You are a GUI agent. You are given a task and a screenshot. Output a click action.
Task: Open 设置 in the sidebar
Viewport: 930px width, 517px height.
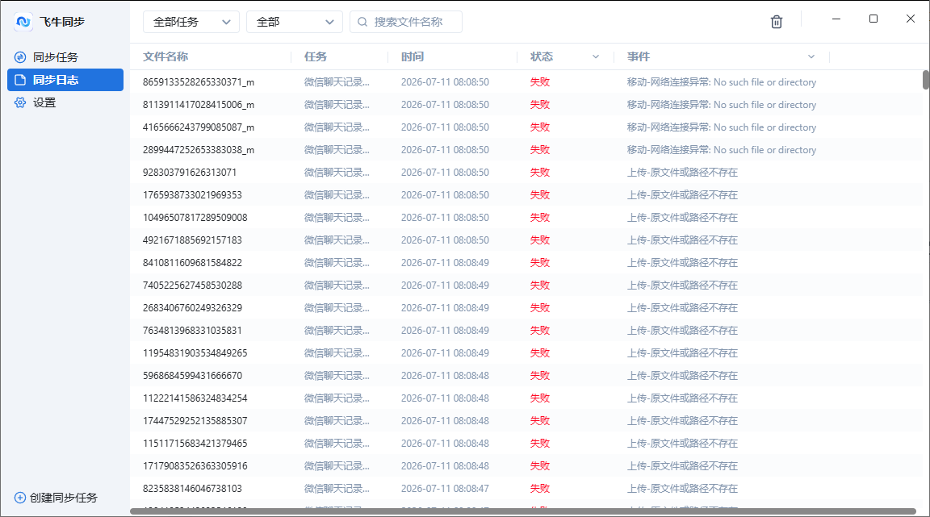(x=65, y=102)
